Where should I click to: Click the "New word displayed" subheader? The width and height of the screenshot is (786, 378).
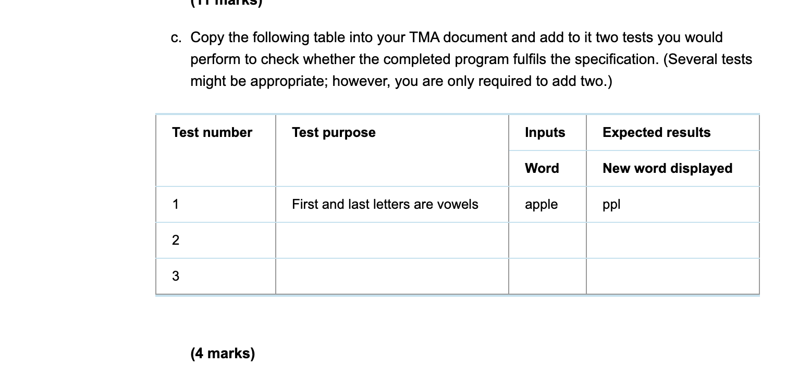click(672, 169)
